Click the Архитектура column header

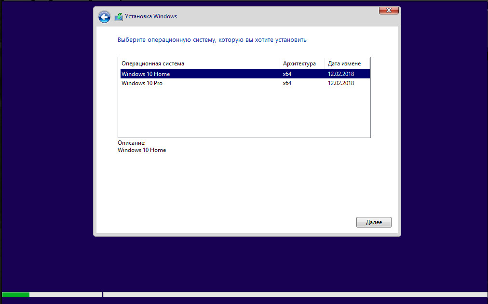pos(302,63)
